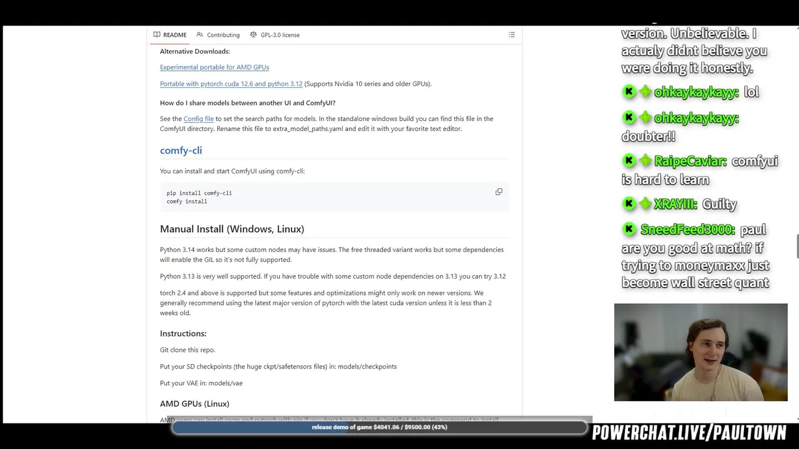Screen dimensions: 799x449
Task: Open the README tab
Action: (170, 35)
